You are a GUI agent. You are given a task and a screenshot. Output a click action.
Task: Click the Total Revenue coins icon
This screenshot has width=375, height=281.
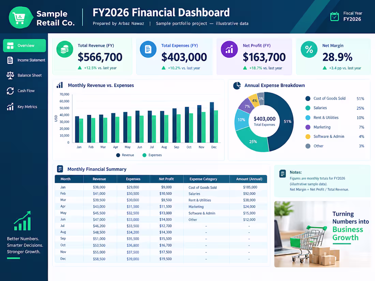click(x=64, y=49)
